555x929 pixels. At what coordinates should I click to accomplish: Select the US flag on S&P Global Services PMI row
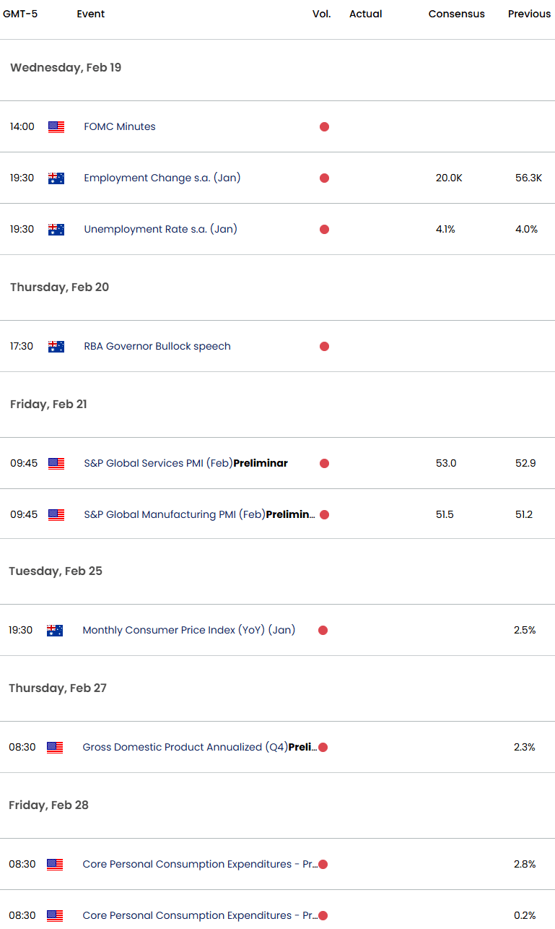click(x=56, y=463)
